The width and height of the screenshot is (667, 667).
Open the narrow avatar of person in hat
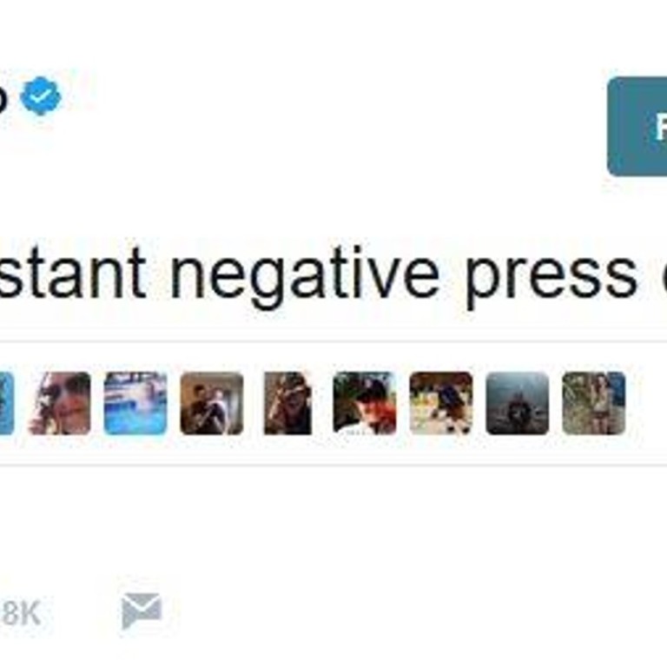coord(288,403)
